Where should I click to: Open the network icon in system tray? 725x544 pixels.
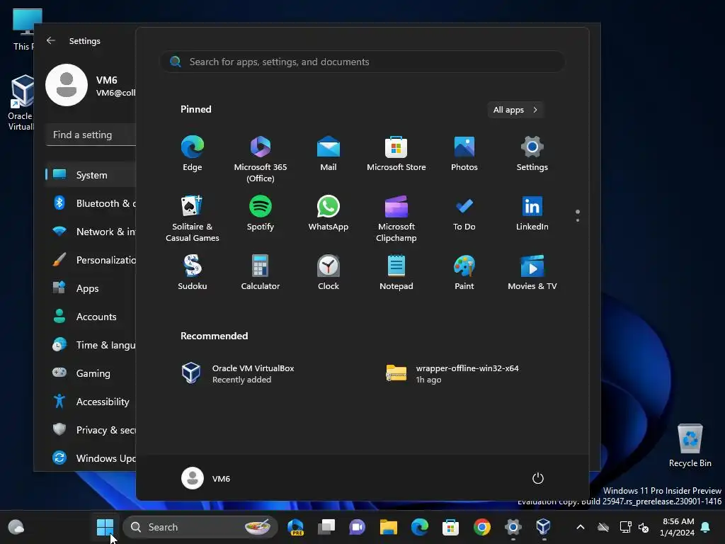coord(626,527)
